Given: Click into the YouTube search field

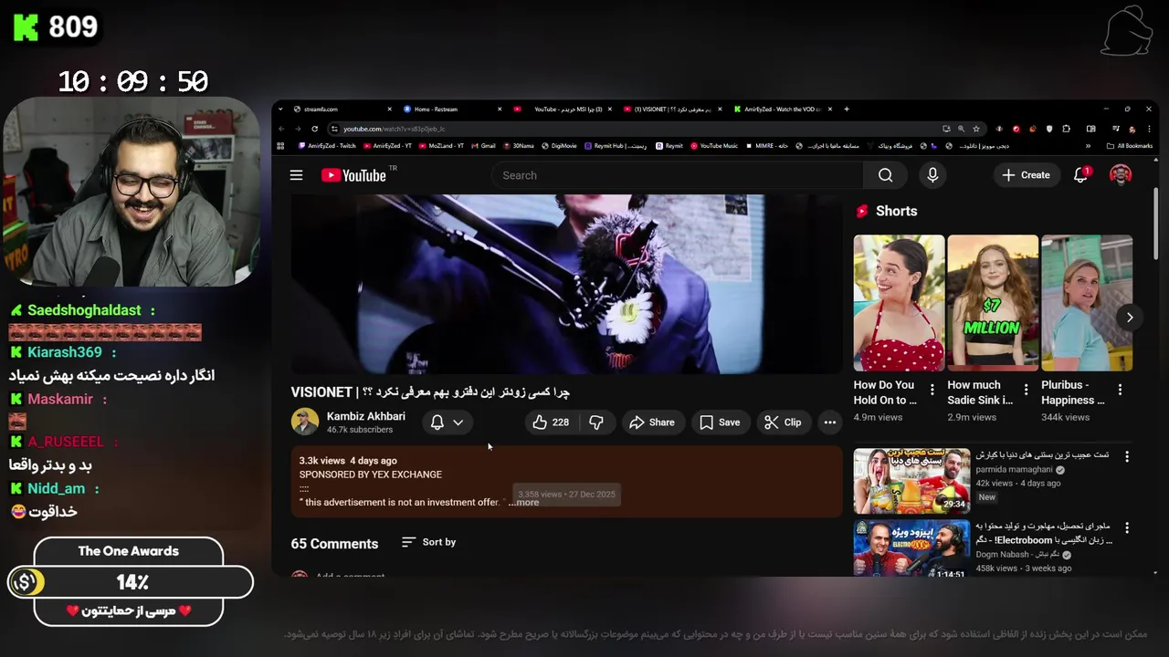Looking at the screenshot, I should [x=678, y=175].
